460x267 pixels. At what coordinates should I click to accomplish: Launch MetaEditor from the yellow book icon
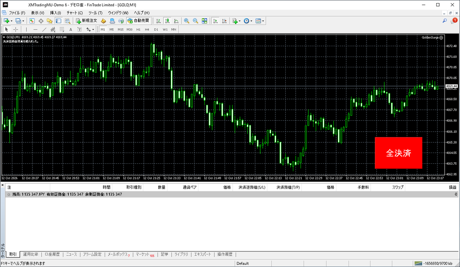click(x=103, y=21)
